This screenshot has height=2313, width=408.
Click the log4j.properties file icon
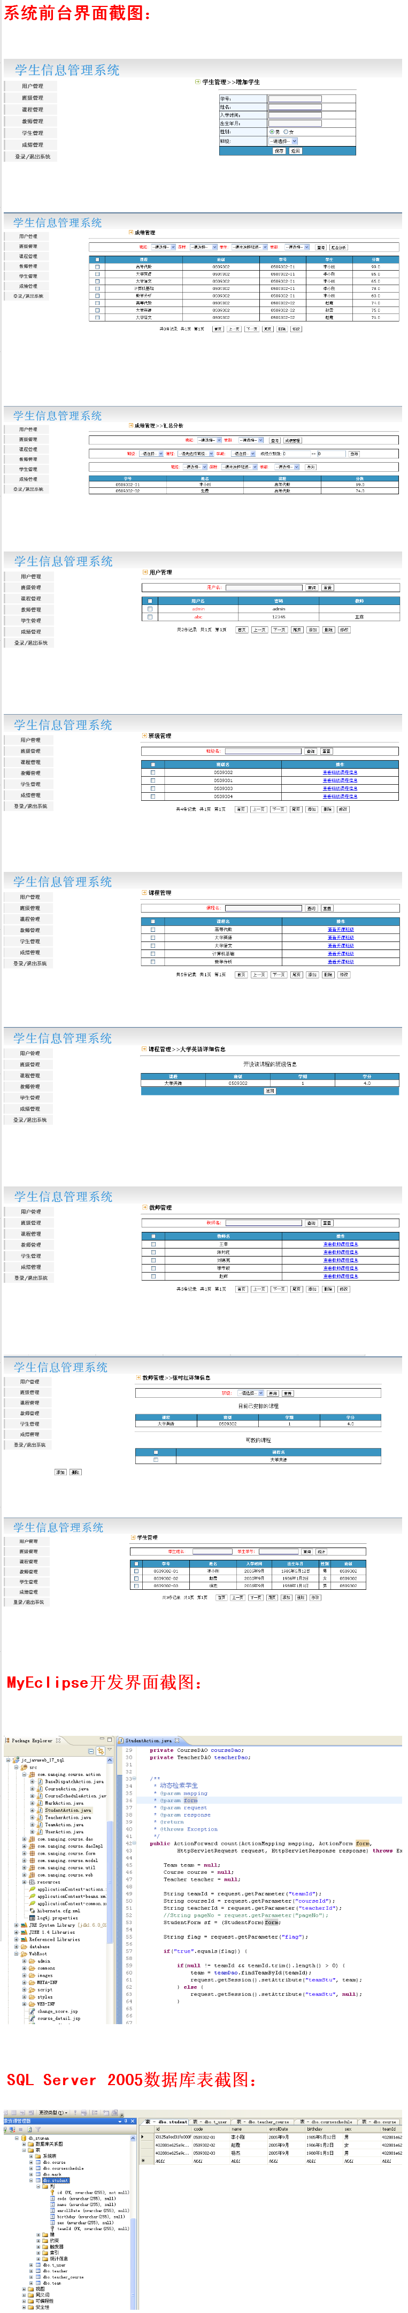coord(32,1918)
